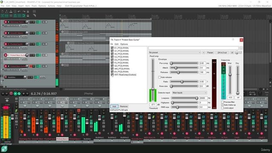
Task: Click the Stop button in the transport
Action: (x=24, y=93)
